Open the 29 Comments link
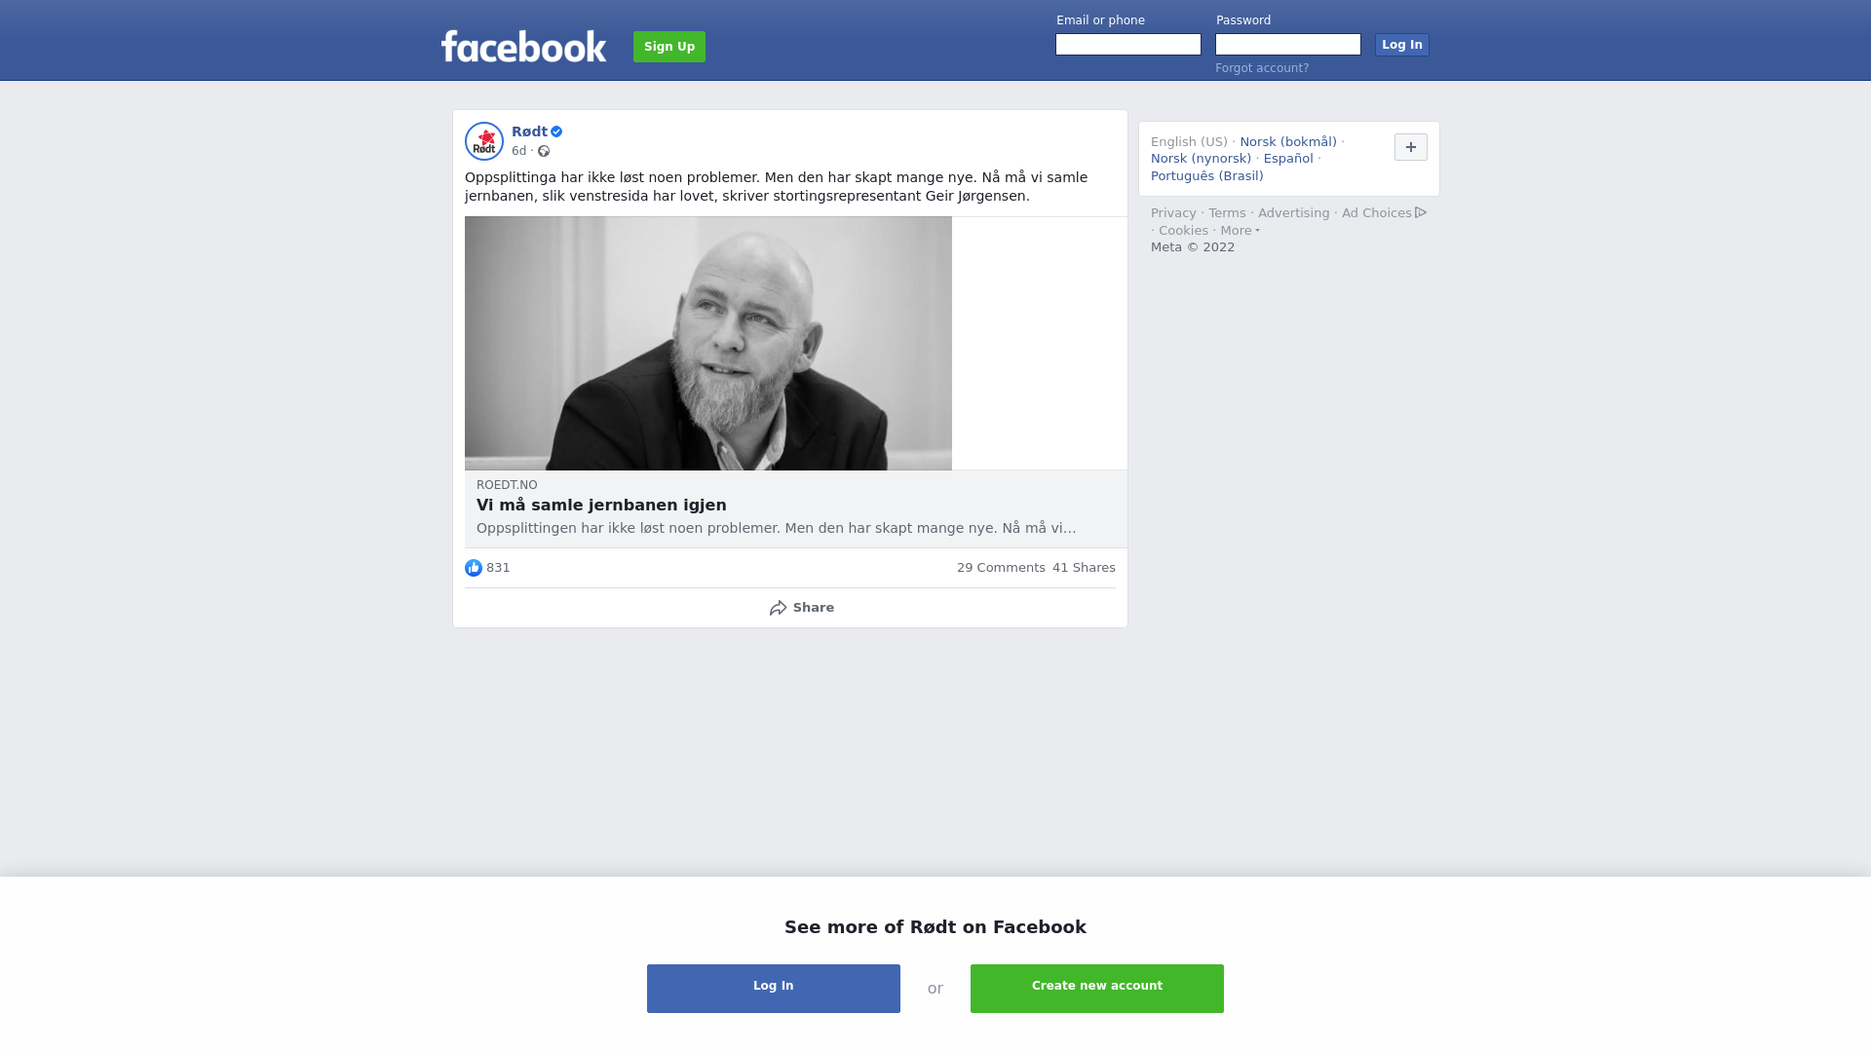 coord(1001,568)
